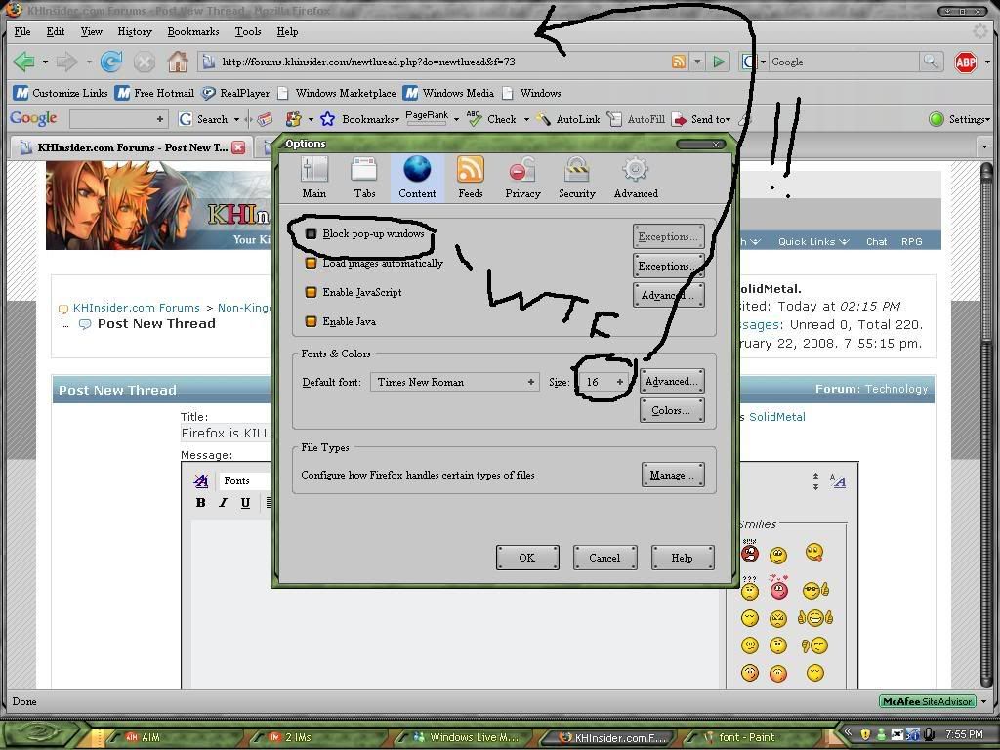Screen dimensions: 1000x750
Task: Open the File menu
Action: click(22, 32)
